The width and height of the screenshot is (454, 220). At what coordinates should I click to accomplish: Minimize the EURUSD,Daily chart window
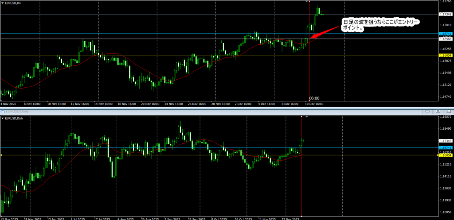point(427,111)
